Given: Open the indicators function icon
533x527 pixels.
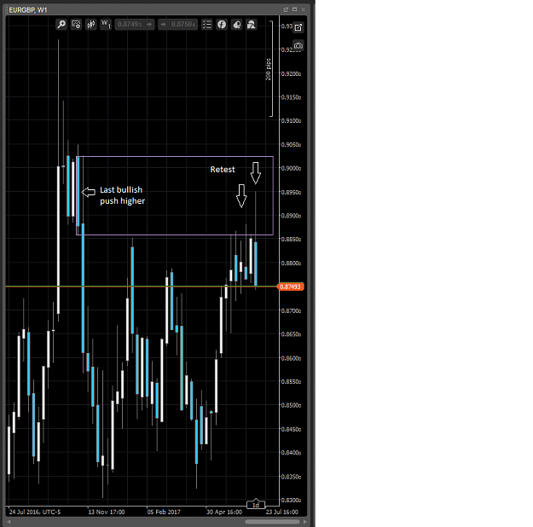Looking at the screenshot, I should (x=222, y=25).
